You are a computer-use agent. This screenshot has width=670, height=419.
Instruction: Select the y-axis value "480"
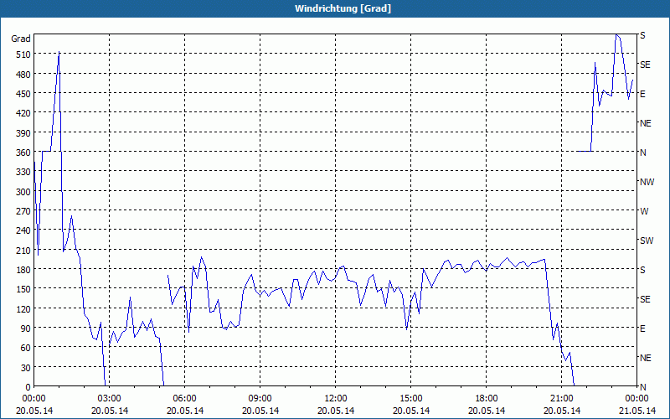23,75
